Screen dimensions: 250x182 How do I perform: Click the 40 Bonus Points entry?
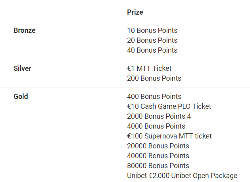152,50
